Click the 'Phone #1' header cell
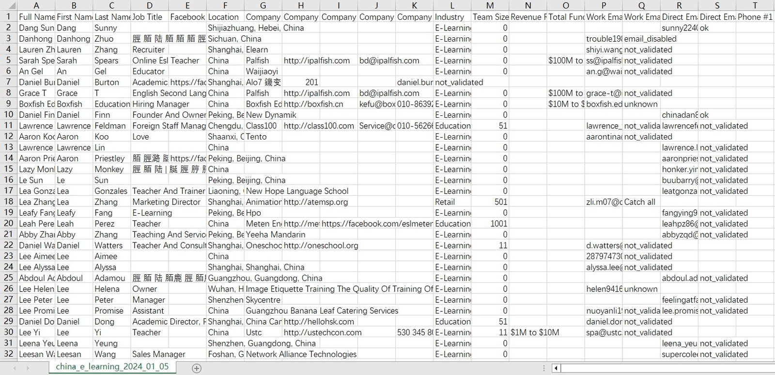Screen dimensions: 775x375 (x=755, y=17)
